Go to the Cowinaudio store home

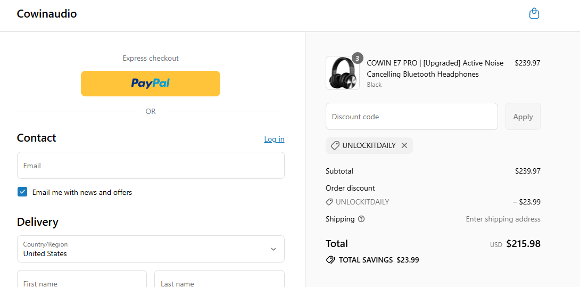[x=47, y=14]
